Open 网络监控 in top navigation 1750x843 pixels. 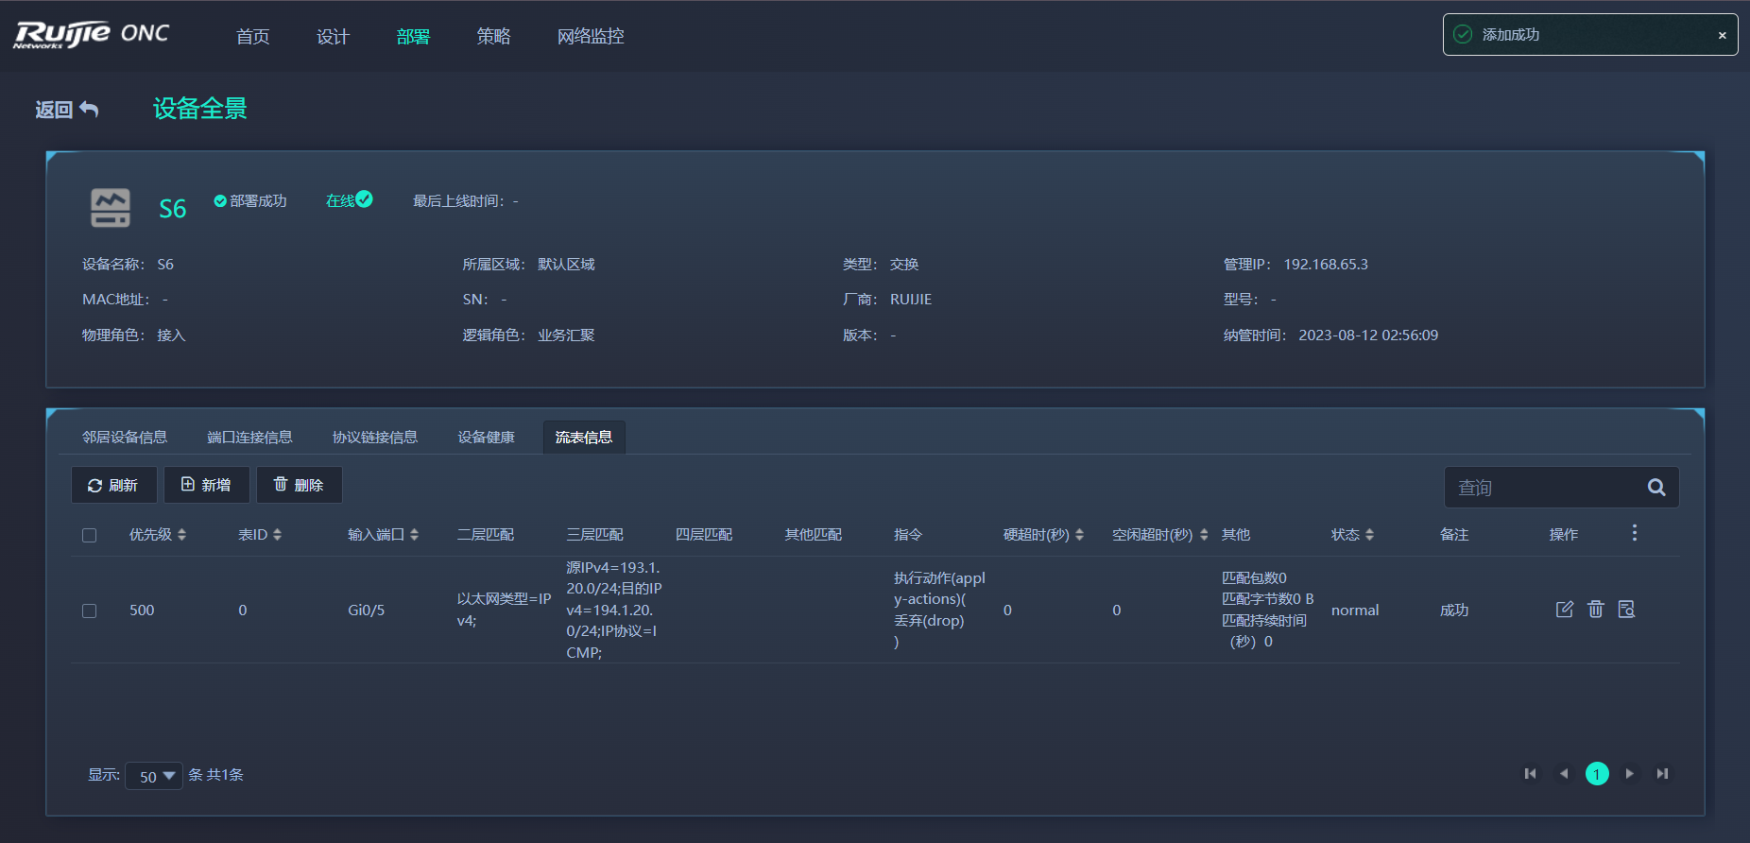[x=591, y=36]
